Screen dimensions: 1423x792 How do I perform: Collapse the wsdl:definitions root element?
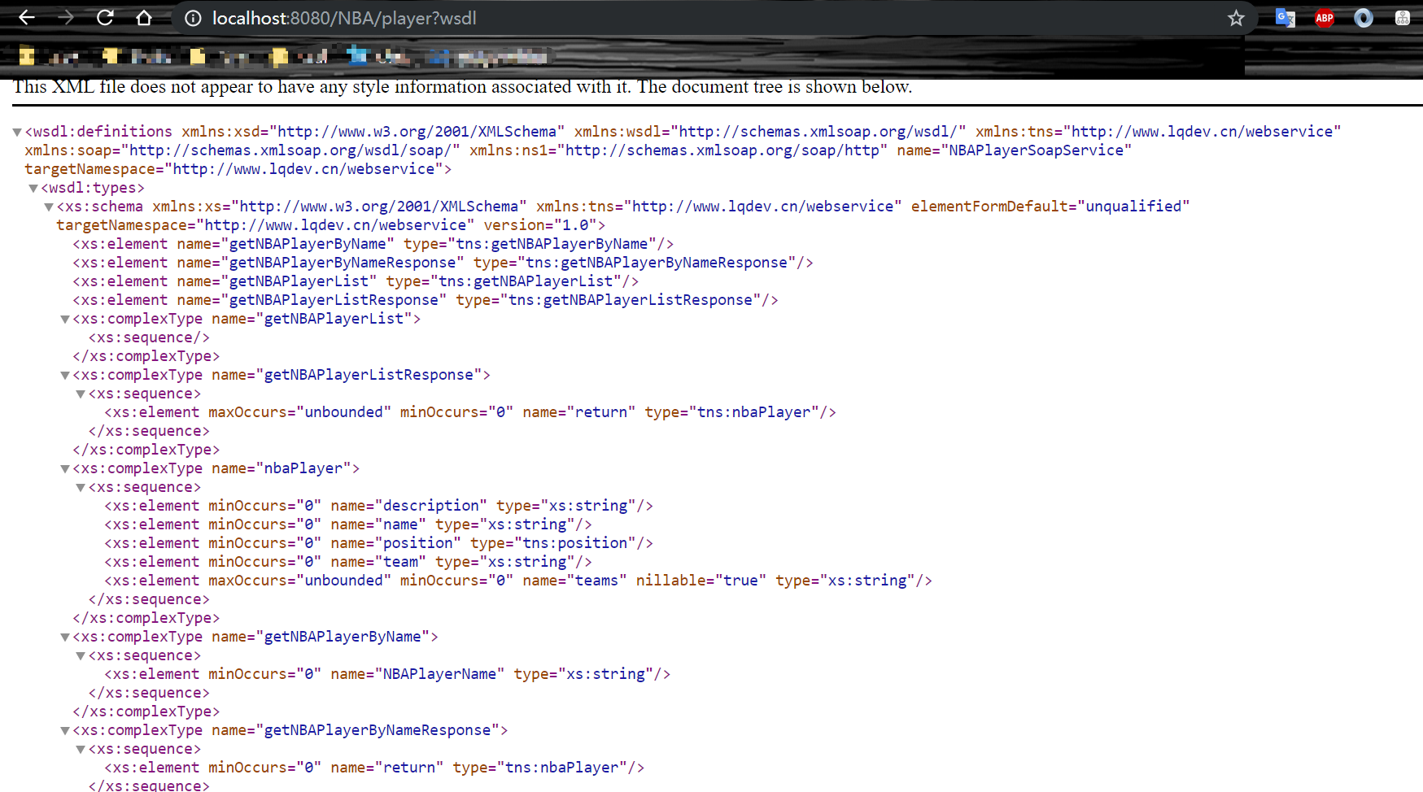click(x=17, y=131)
